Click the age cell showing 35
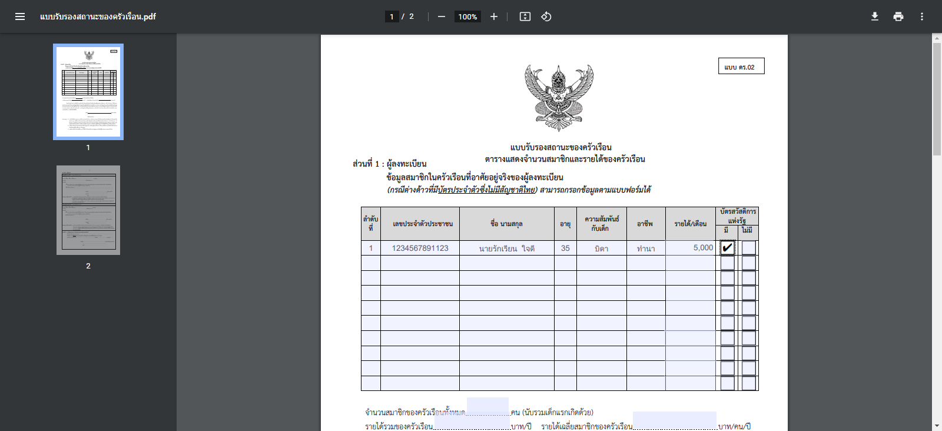The width and height of the screenshot is (942, 431). (565, 248)
